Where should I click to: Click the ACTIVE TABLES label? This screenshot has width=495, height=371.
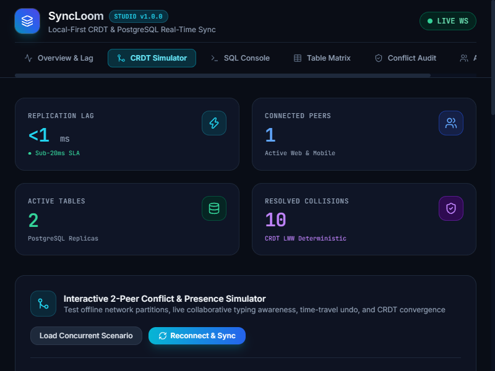[x=56, y=201]
